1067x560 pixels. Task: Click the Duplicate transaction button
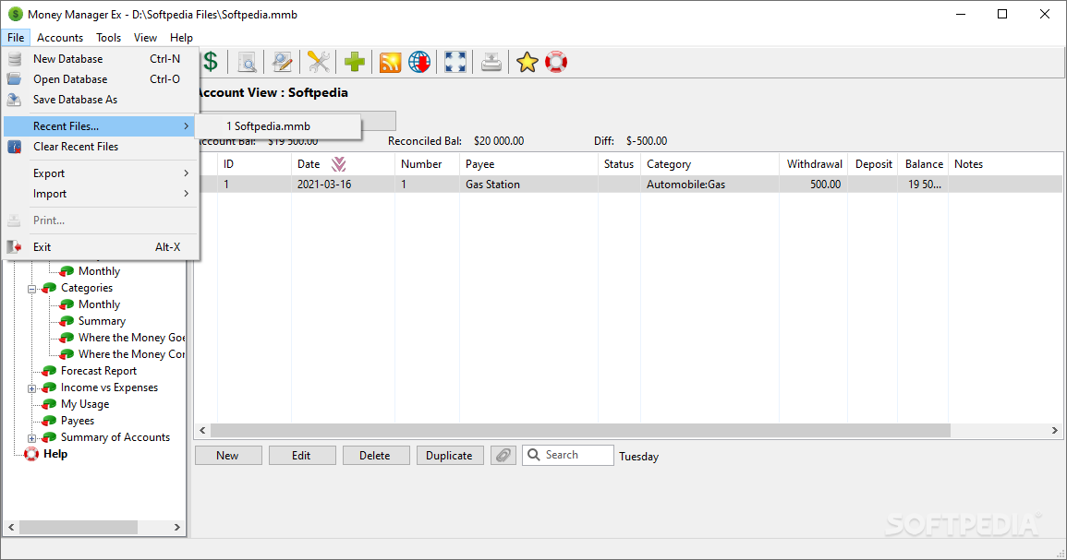coord(450,456)
